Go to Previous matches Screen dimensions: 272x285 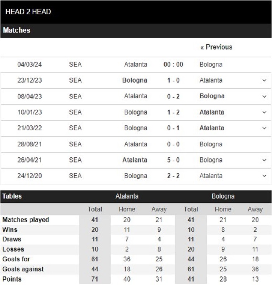click(216, 47)
